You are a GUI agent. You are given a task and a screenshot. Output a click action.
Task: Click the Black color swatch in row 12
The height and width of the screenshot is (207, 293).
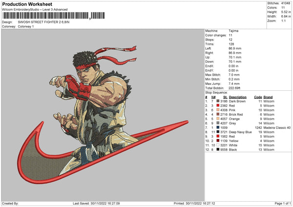(x=218, y=149)
